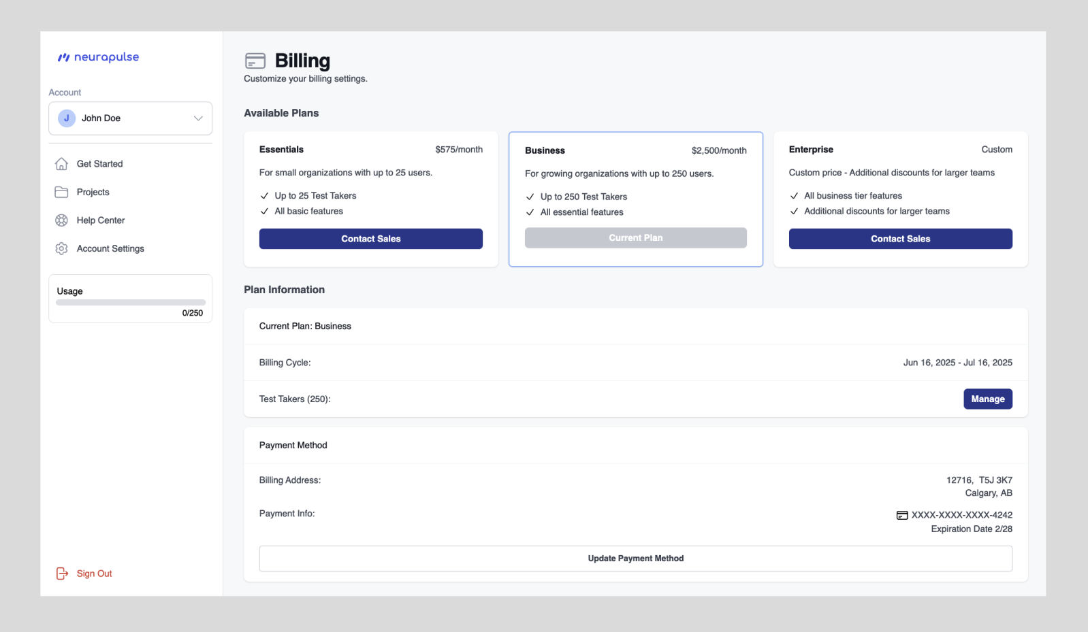Click 'For small organizations with up to 25 users.'
The image size is (1088, 632).
click(x=346, y=173)
